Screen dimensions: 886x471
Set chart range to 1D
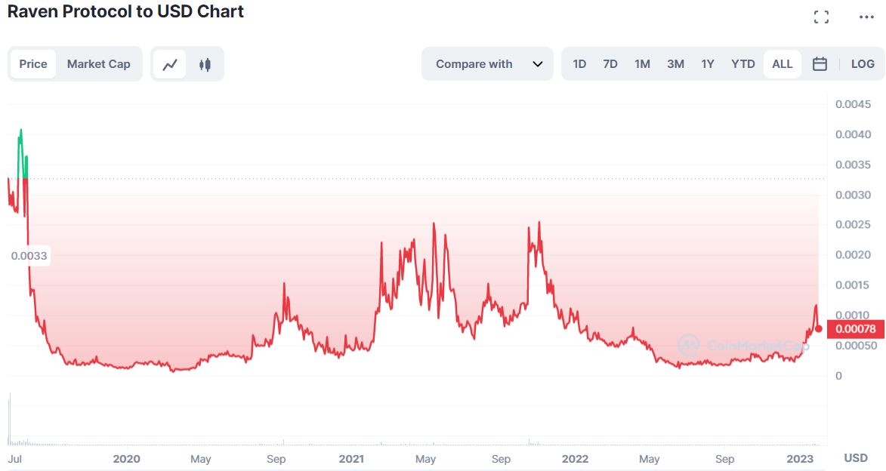point(579,64)
